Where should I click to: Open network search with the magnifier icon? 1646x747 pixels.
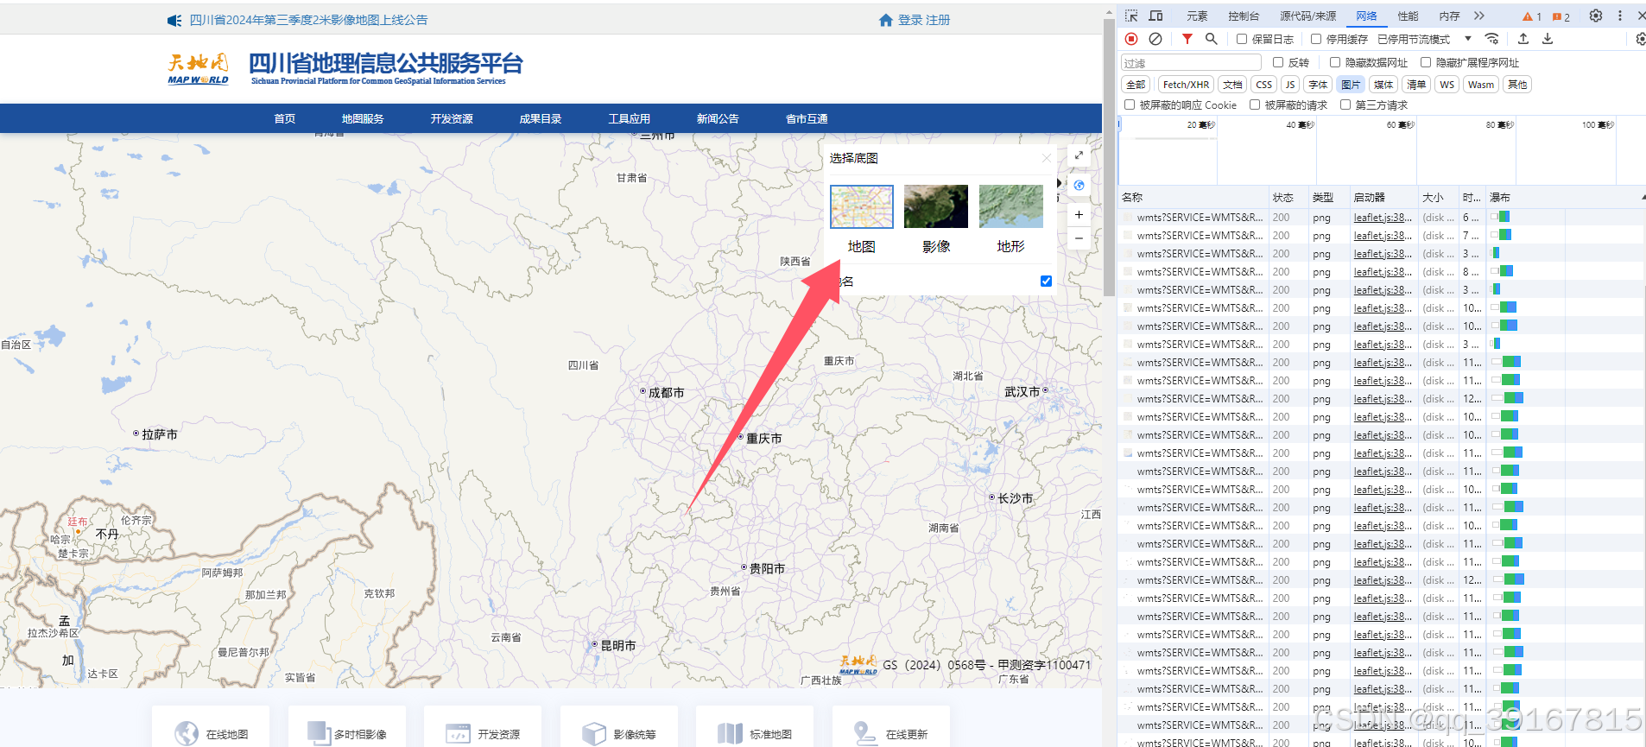click(1211, 39)
